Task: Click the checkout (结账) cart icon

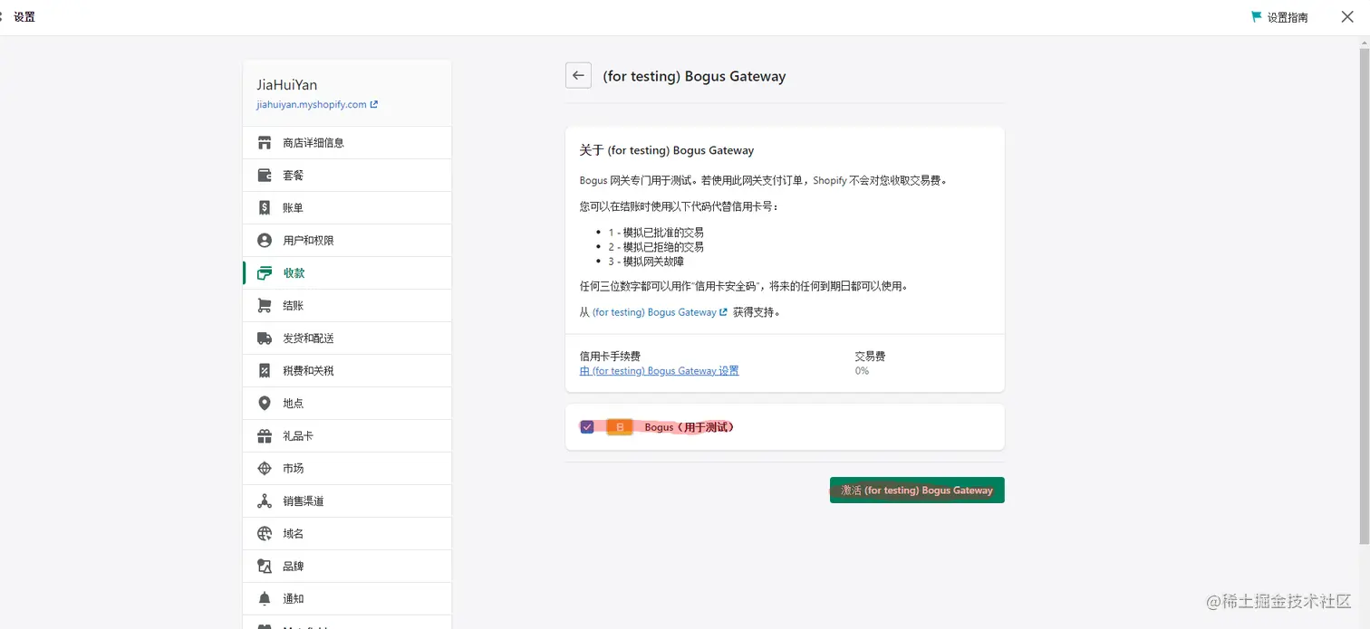Action: pos(265,306)
